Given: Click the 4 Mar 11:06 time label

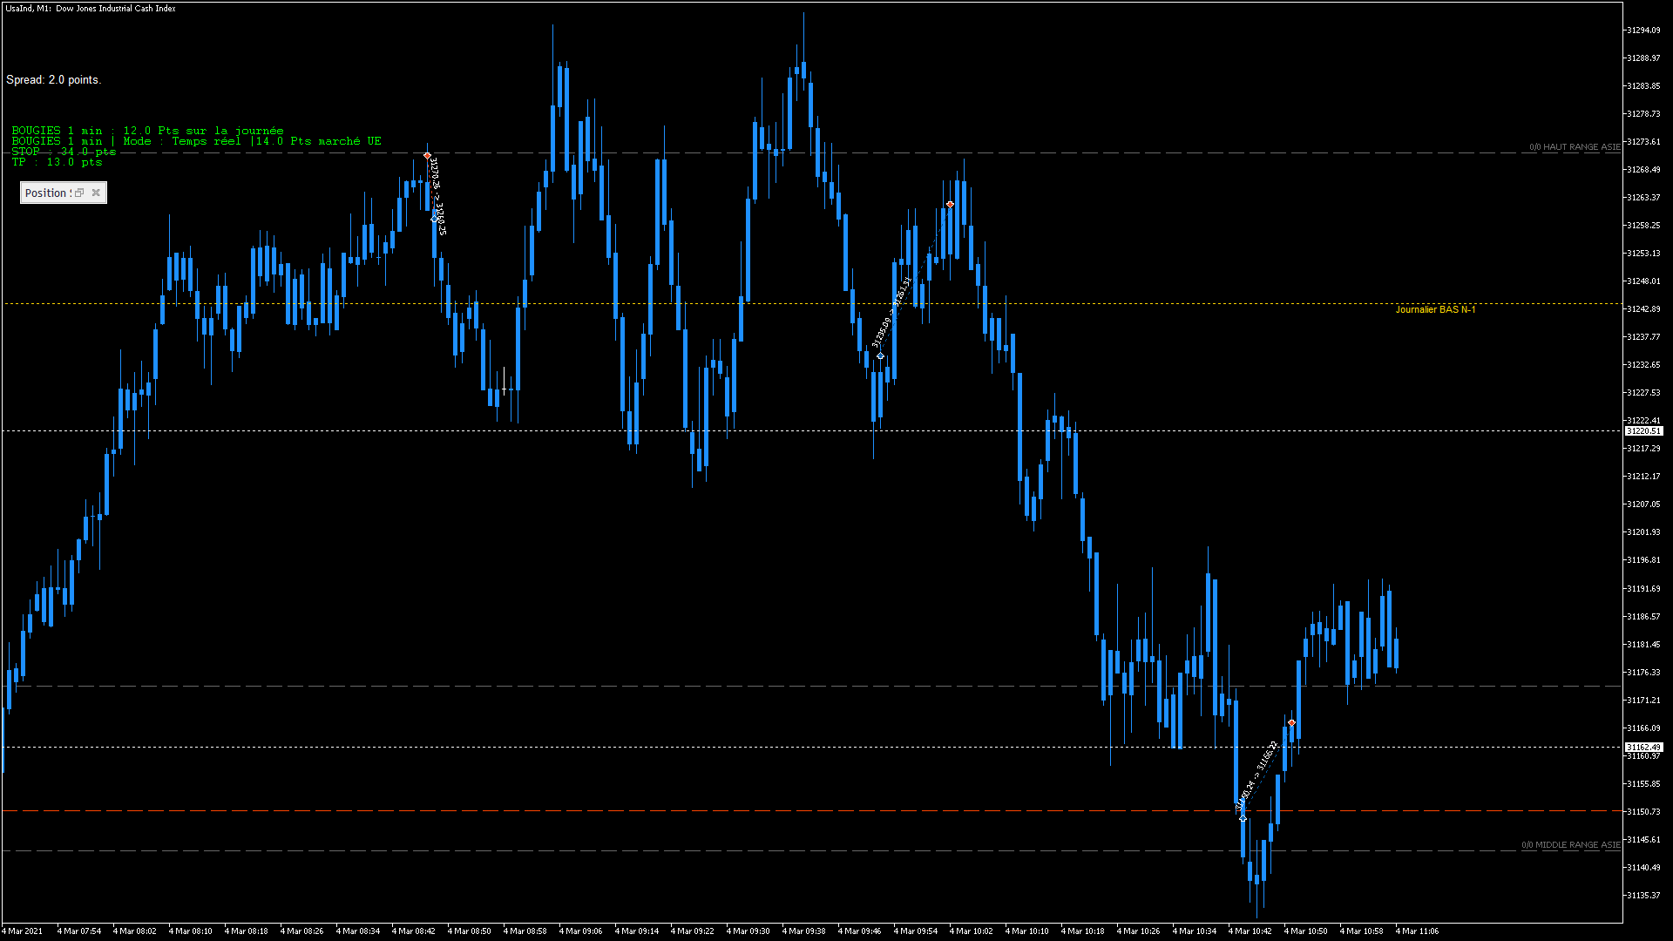Looking at the screenshot, I should 1417,931.
